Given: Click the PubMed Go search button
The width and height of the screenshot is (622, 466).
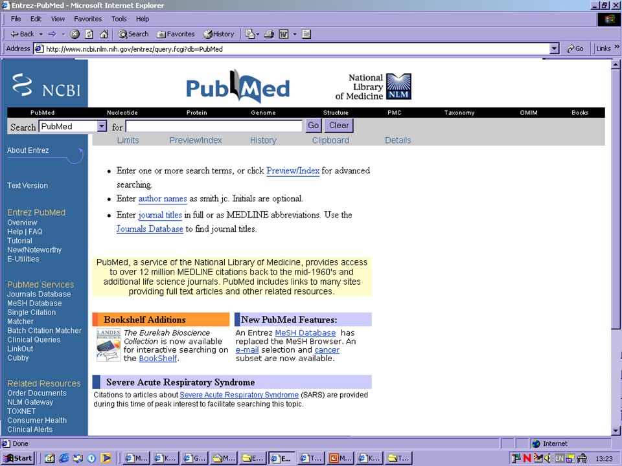Looking at the screenshot, I should click(314, 126).
